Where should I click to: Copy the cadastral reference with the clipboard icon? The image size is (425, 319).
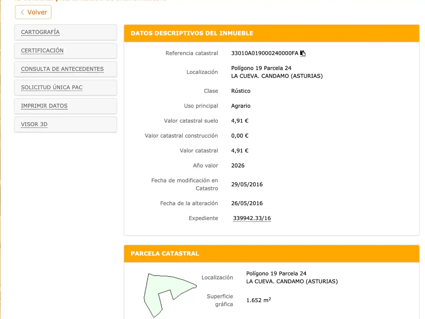303,53
